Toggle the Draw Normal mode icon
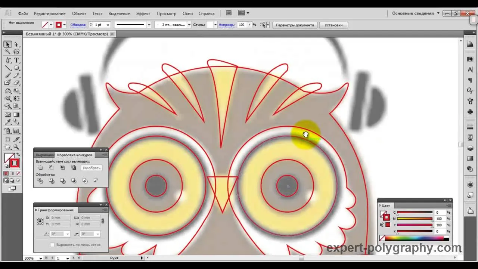The image size is (478, 269). [6, 180]
